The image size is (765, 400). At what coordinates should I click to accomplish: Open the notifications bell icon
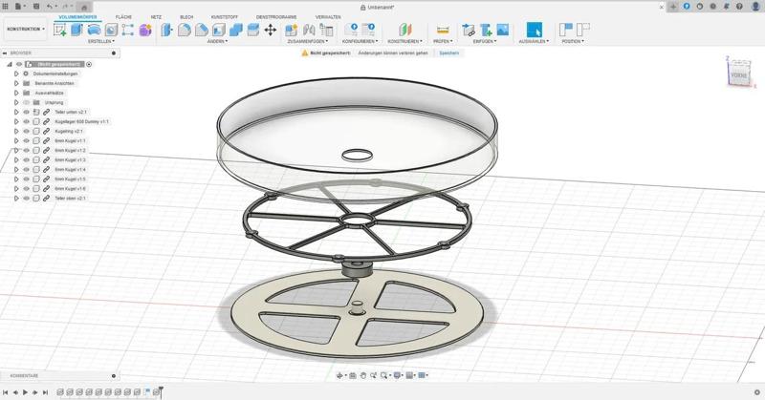(727, 7)
